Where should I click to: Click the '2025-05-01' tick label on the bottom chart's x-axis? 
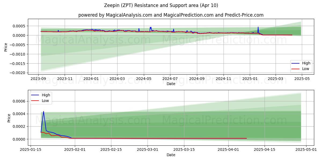coord(306,150)
